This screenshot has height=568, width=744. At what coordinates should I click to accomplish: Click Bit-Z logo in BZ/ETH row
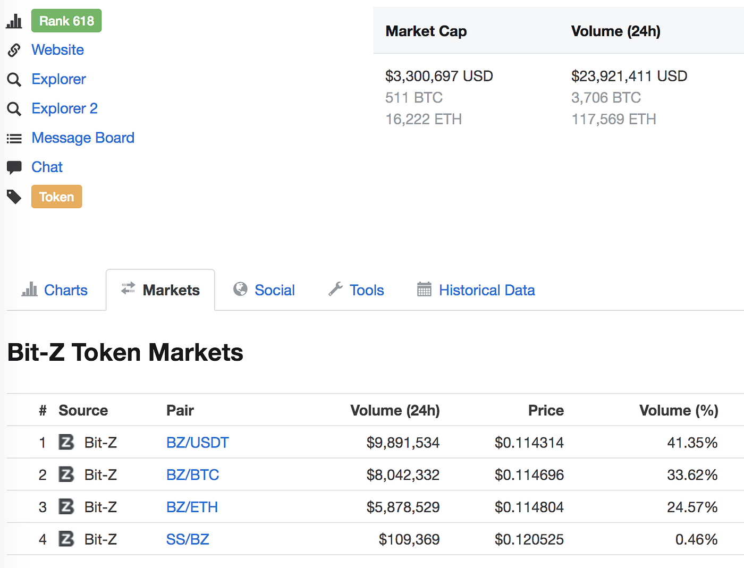[x=66, y=506]
